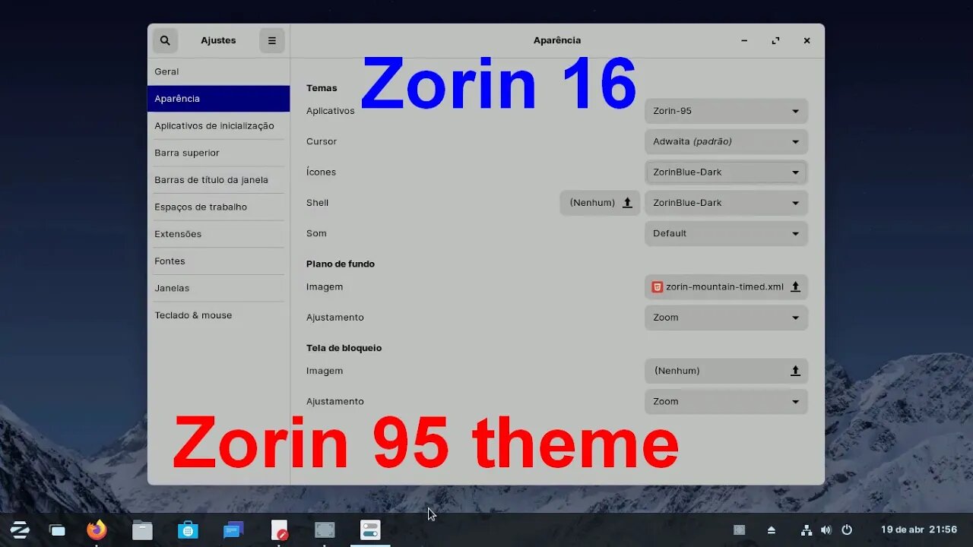Close the Aparência window
This screenshot has width=973, height=547.
(807, 41)
